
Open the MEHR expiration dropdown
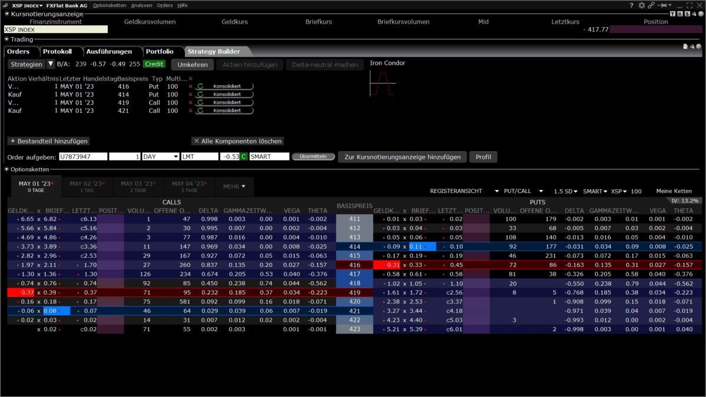[x=234, y=186]
